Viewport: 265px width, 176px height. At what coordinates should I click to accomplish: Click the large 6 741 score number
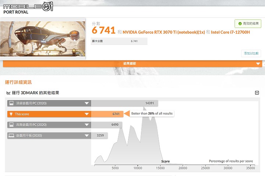(103, 31)
